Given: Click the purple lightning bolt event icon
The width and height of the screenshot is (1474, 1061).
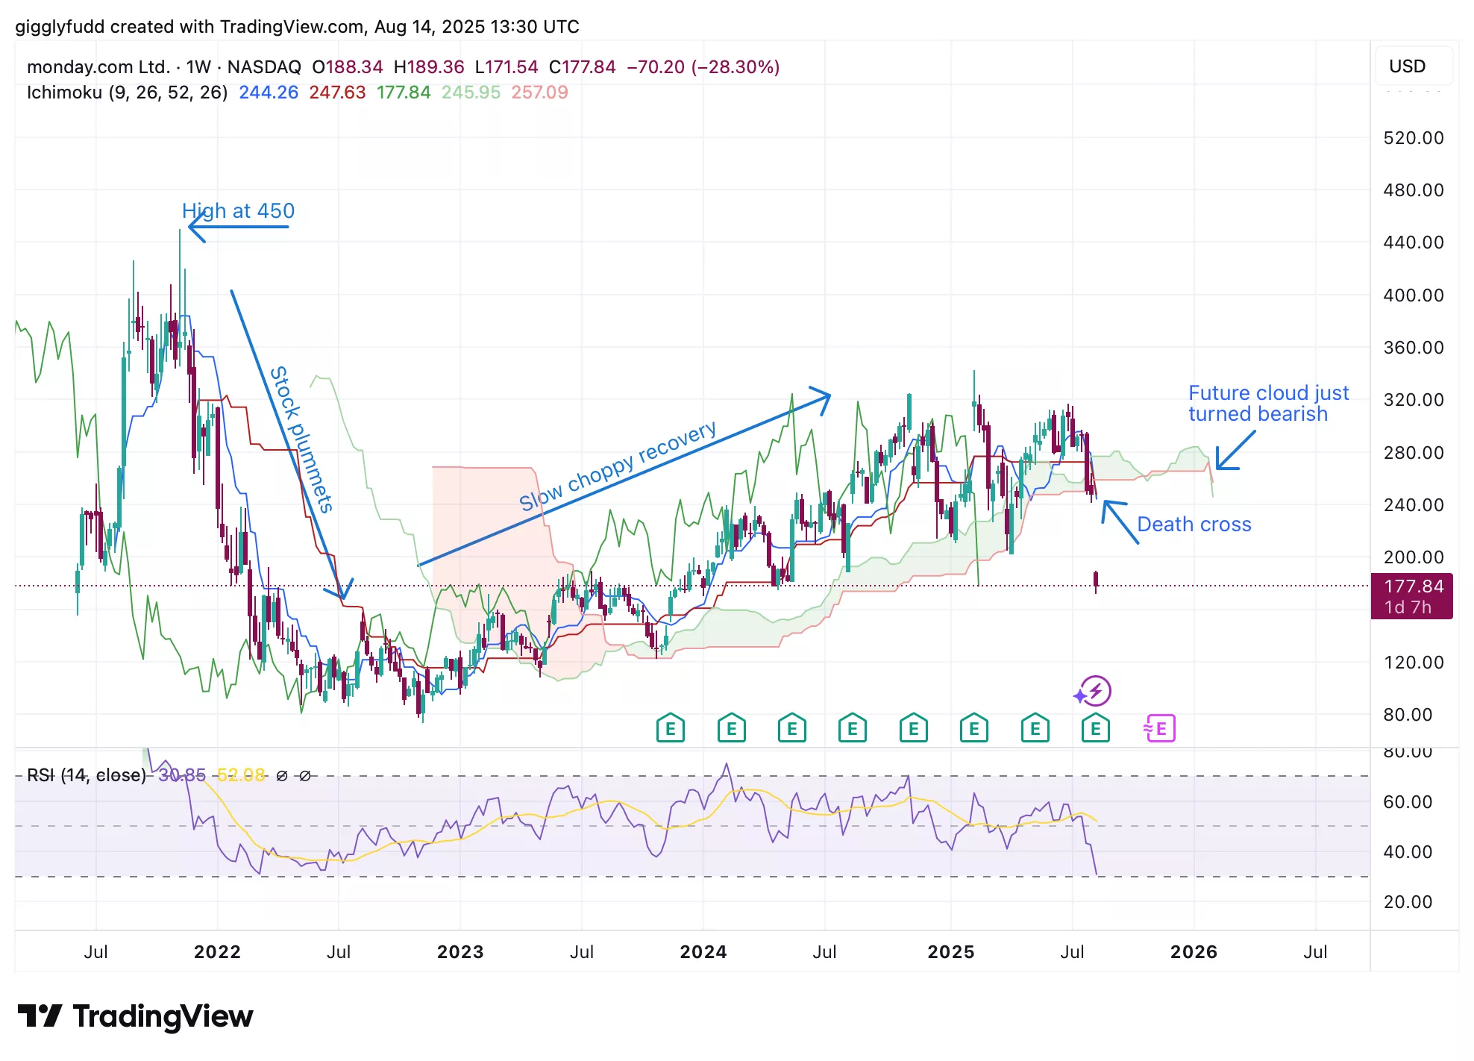Looking at the screenshot, I should click(1094, 691).
